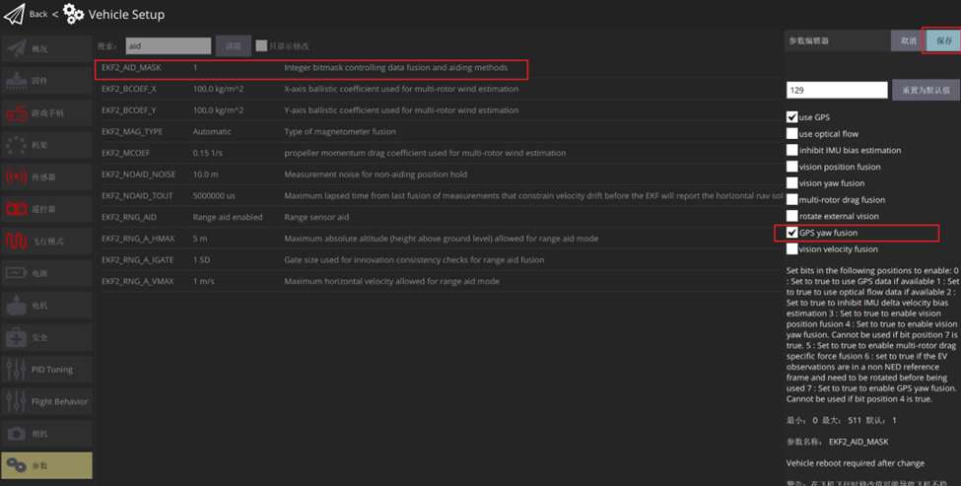Viewport: 961px width, 486px height.
Task: Click the 保存 save button
Action: (x=943, y=40)
